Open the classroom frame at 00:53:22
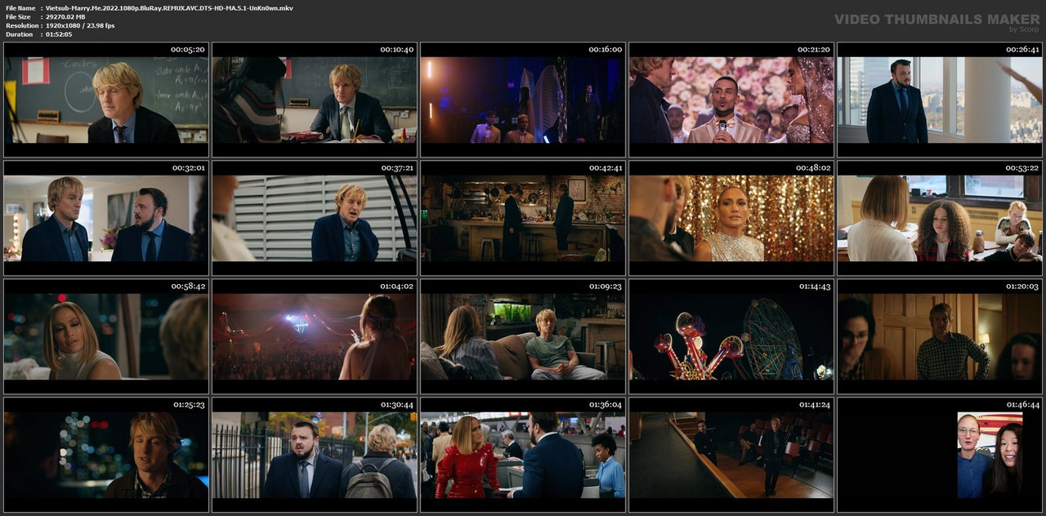The width and height of the screenshot is (1046, 516). coord(940,218)
